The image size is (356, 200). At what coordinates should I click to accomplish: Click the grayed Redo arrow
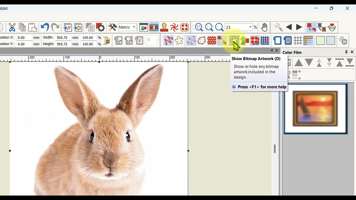pyautogui.click(x=55, y=27)
